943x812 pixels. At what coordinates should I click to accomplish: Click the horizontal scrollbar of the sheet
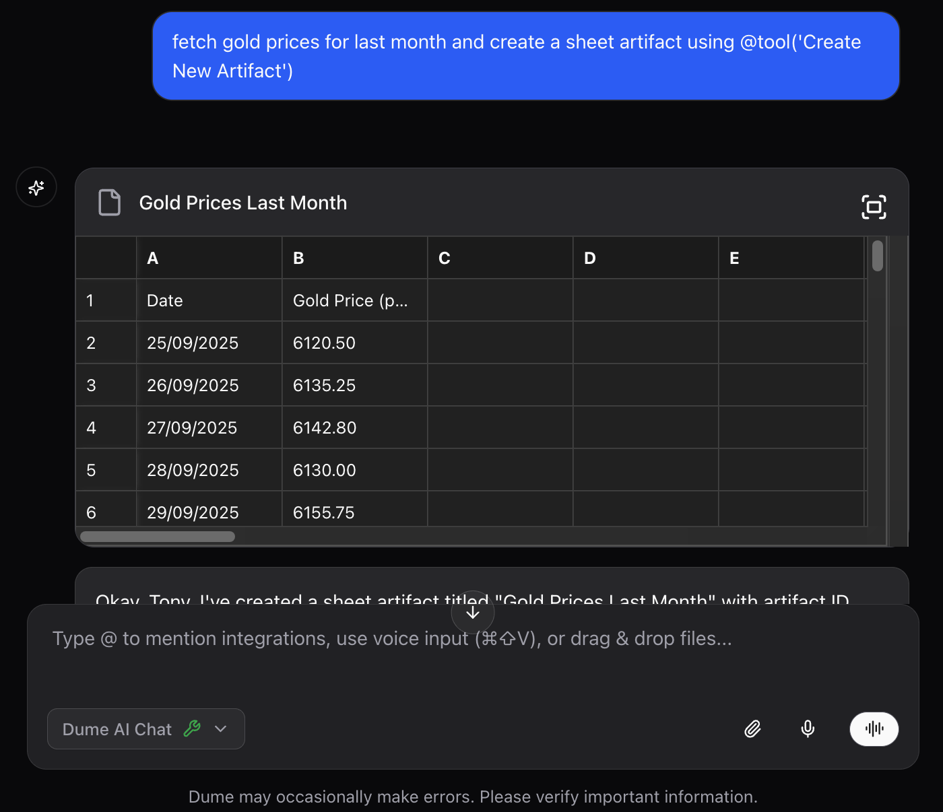158,537
